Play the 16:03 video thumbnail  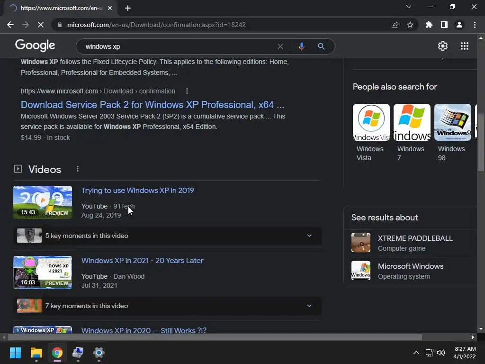tap(43, 273)
